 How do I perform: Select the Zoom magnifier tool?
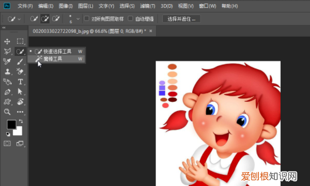[7, 112]
